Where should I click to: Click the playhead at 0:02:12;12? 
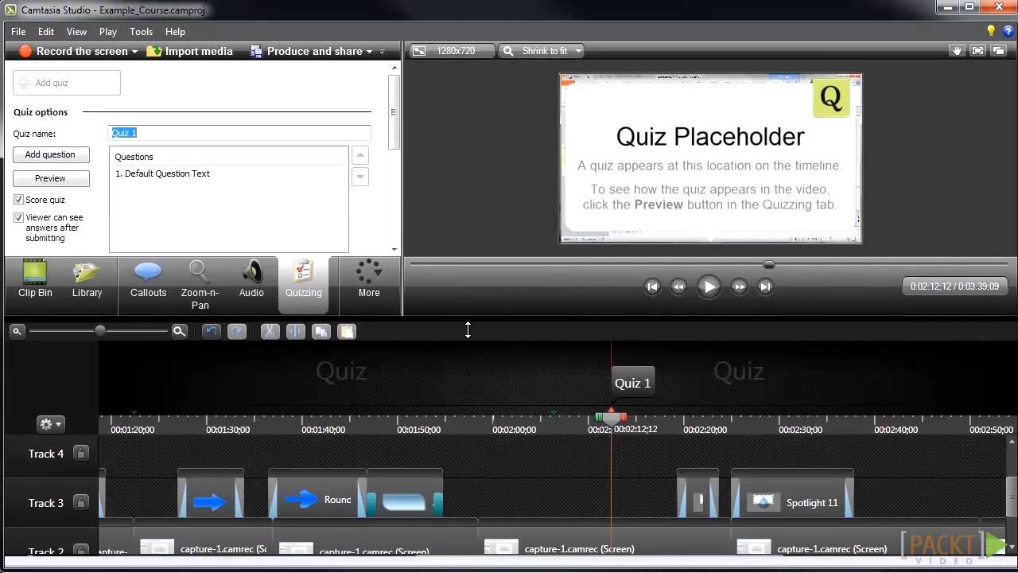click(x=611, y=416)
